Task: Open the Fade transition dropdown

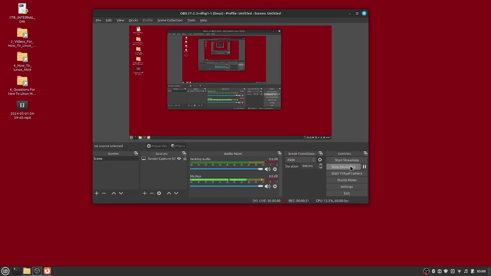Action: pyautogui.click(x=301, y=160)
